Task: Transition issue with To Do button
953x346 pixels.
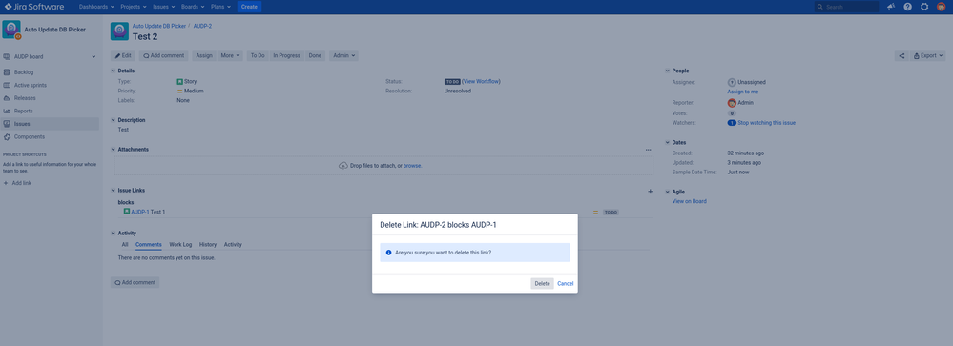Action: coord(258,55)
